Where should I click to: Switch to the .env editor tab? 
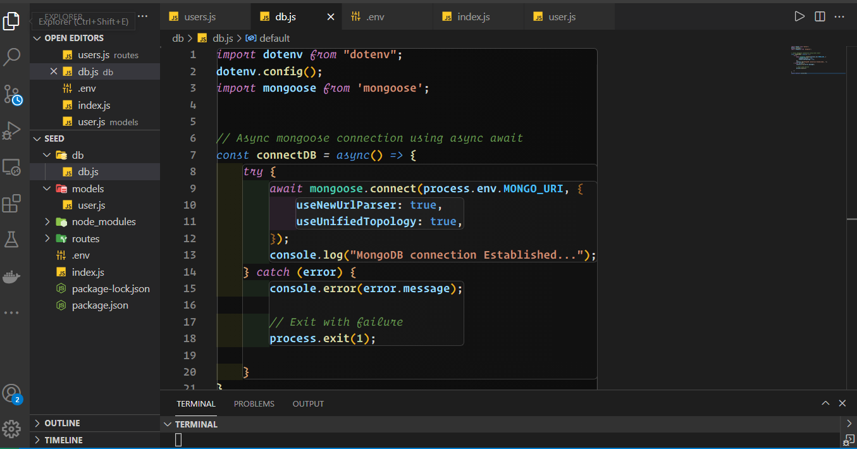376,17
